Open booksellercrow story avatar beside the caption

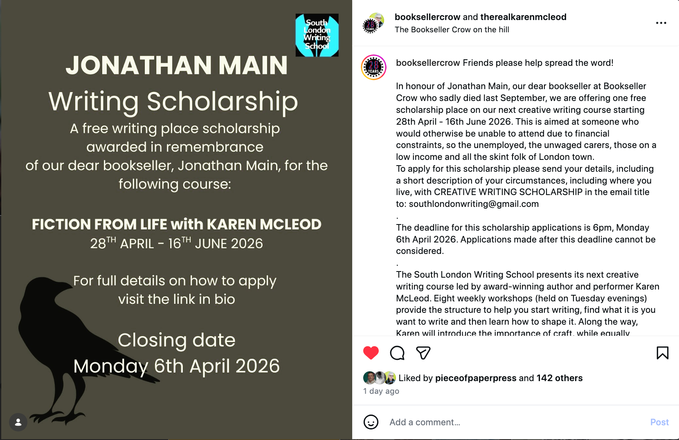(373, 67)
